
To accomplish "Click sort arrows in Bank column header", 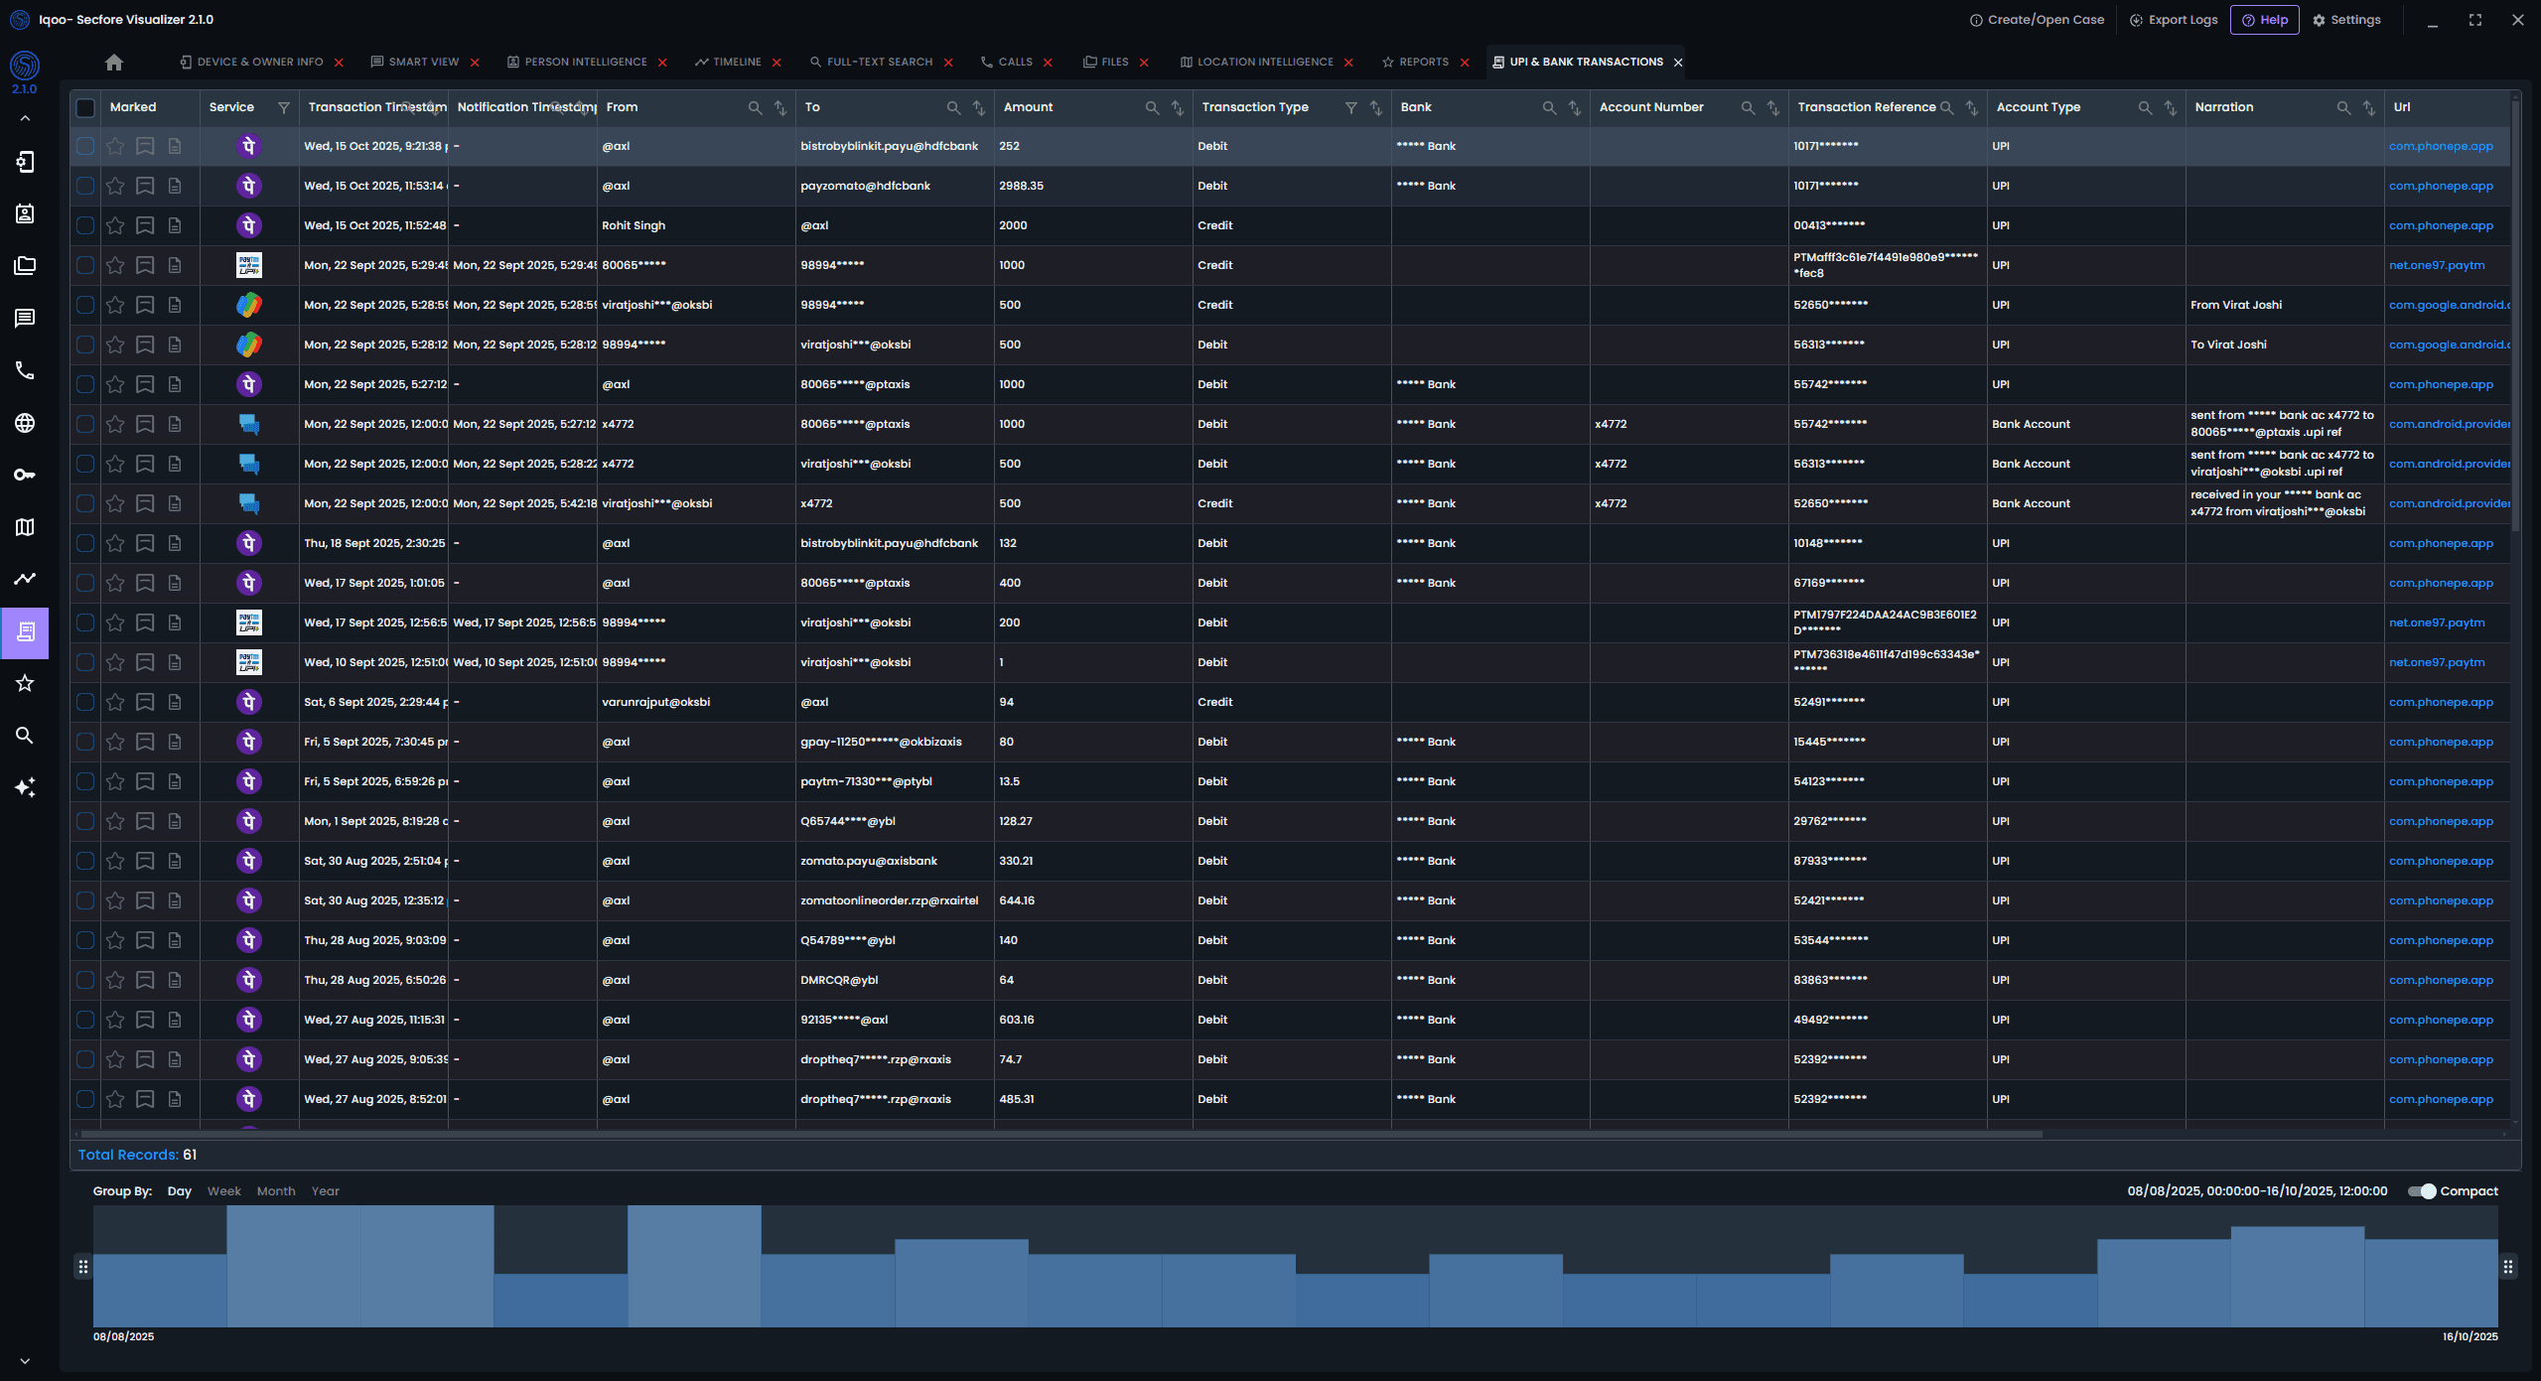I will pyautogui.click(x=1574, y=107).
